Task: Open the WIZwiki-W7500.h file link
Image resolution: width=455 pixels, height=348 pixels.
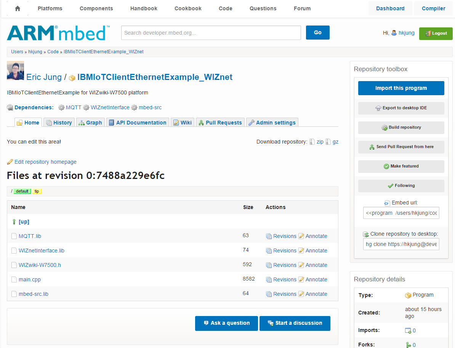Action: pos(40,265)
